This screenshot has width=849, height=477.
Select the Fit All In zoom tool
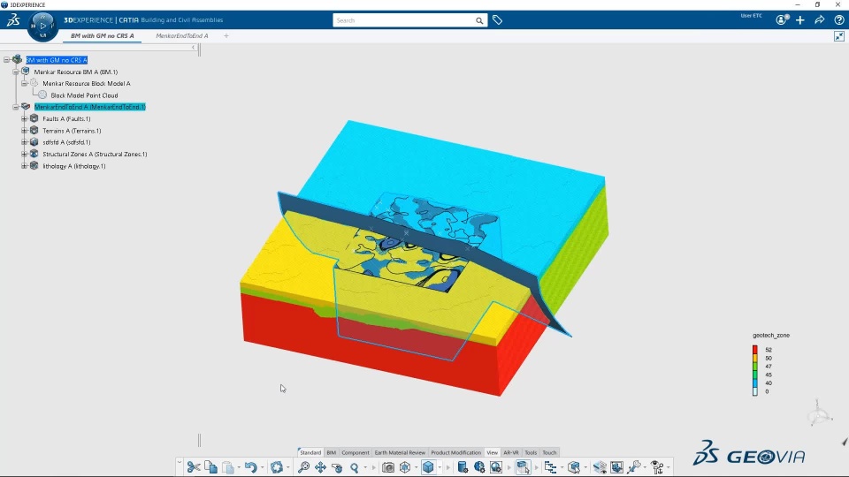coord(303,466)
